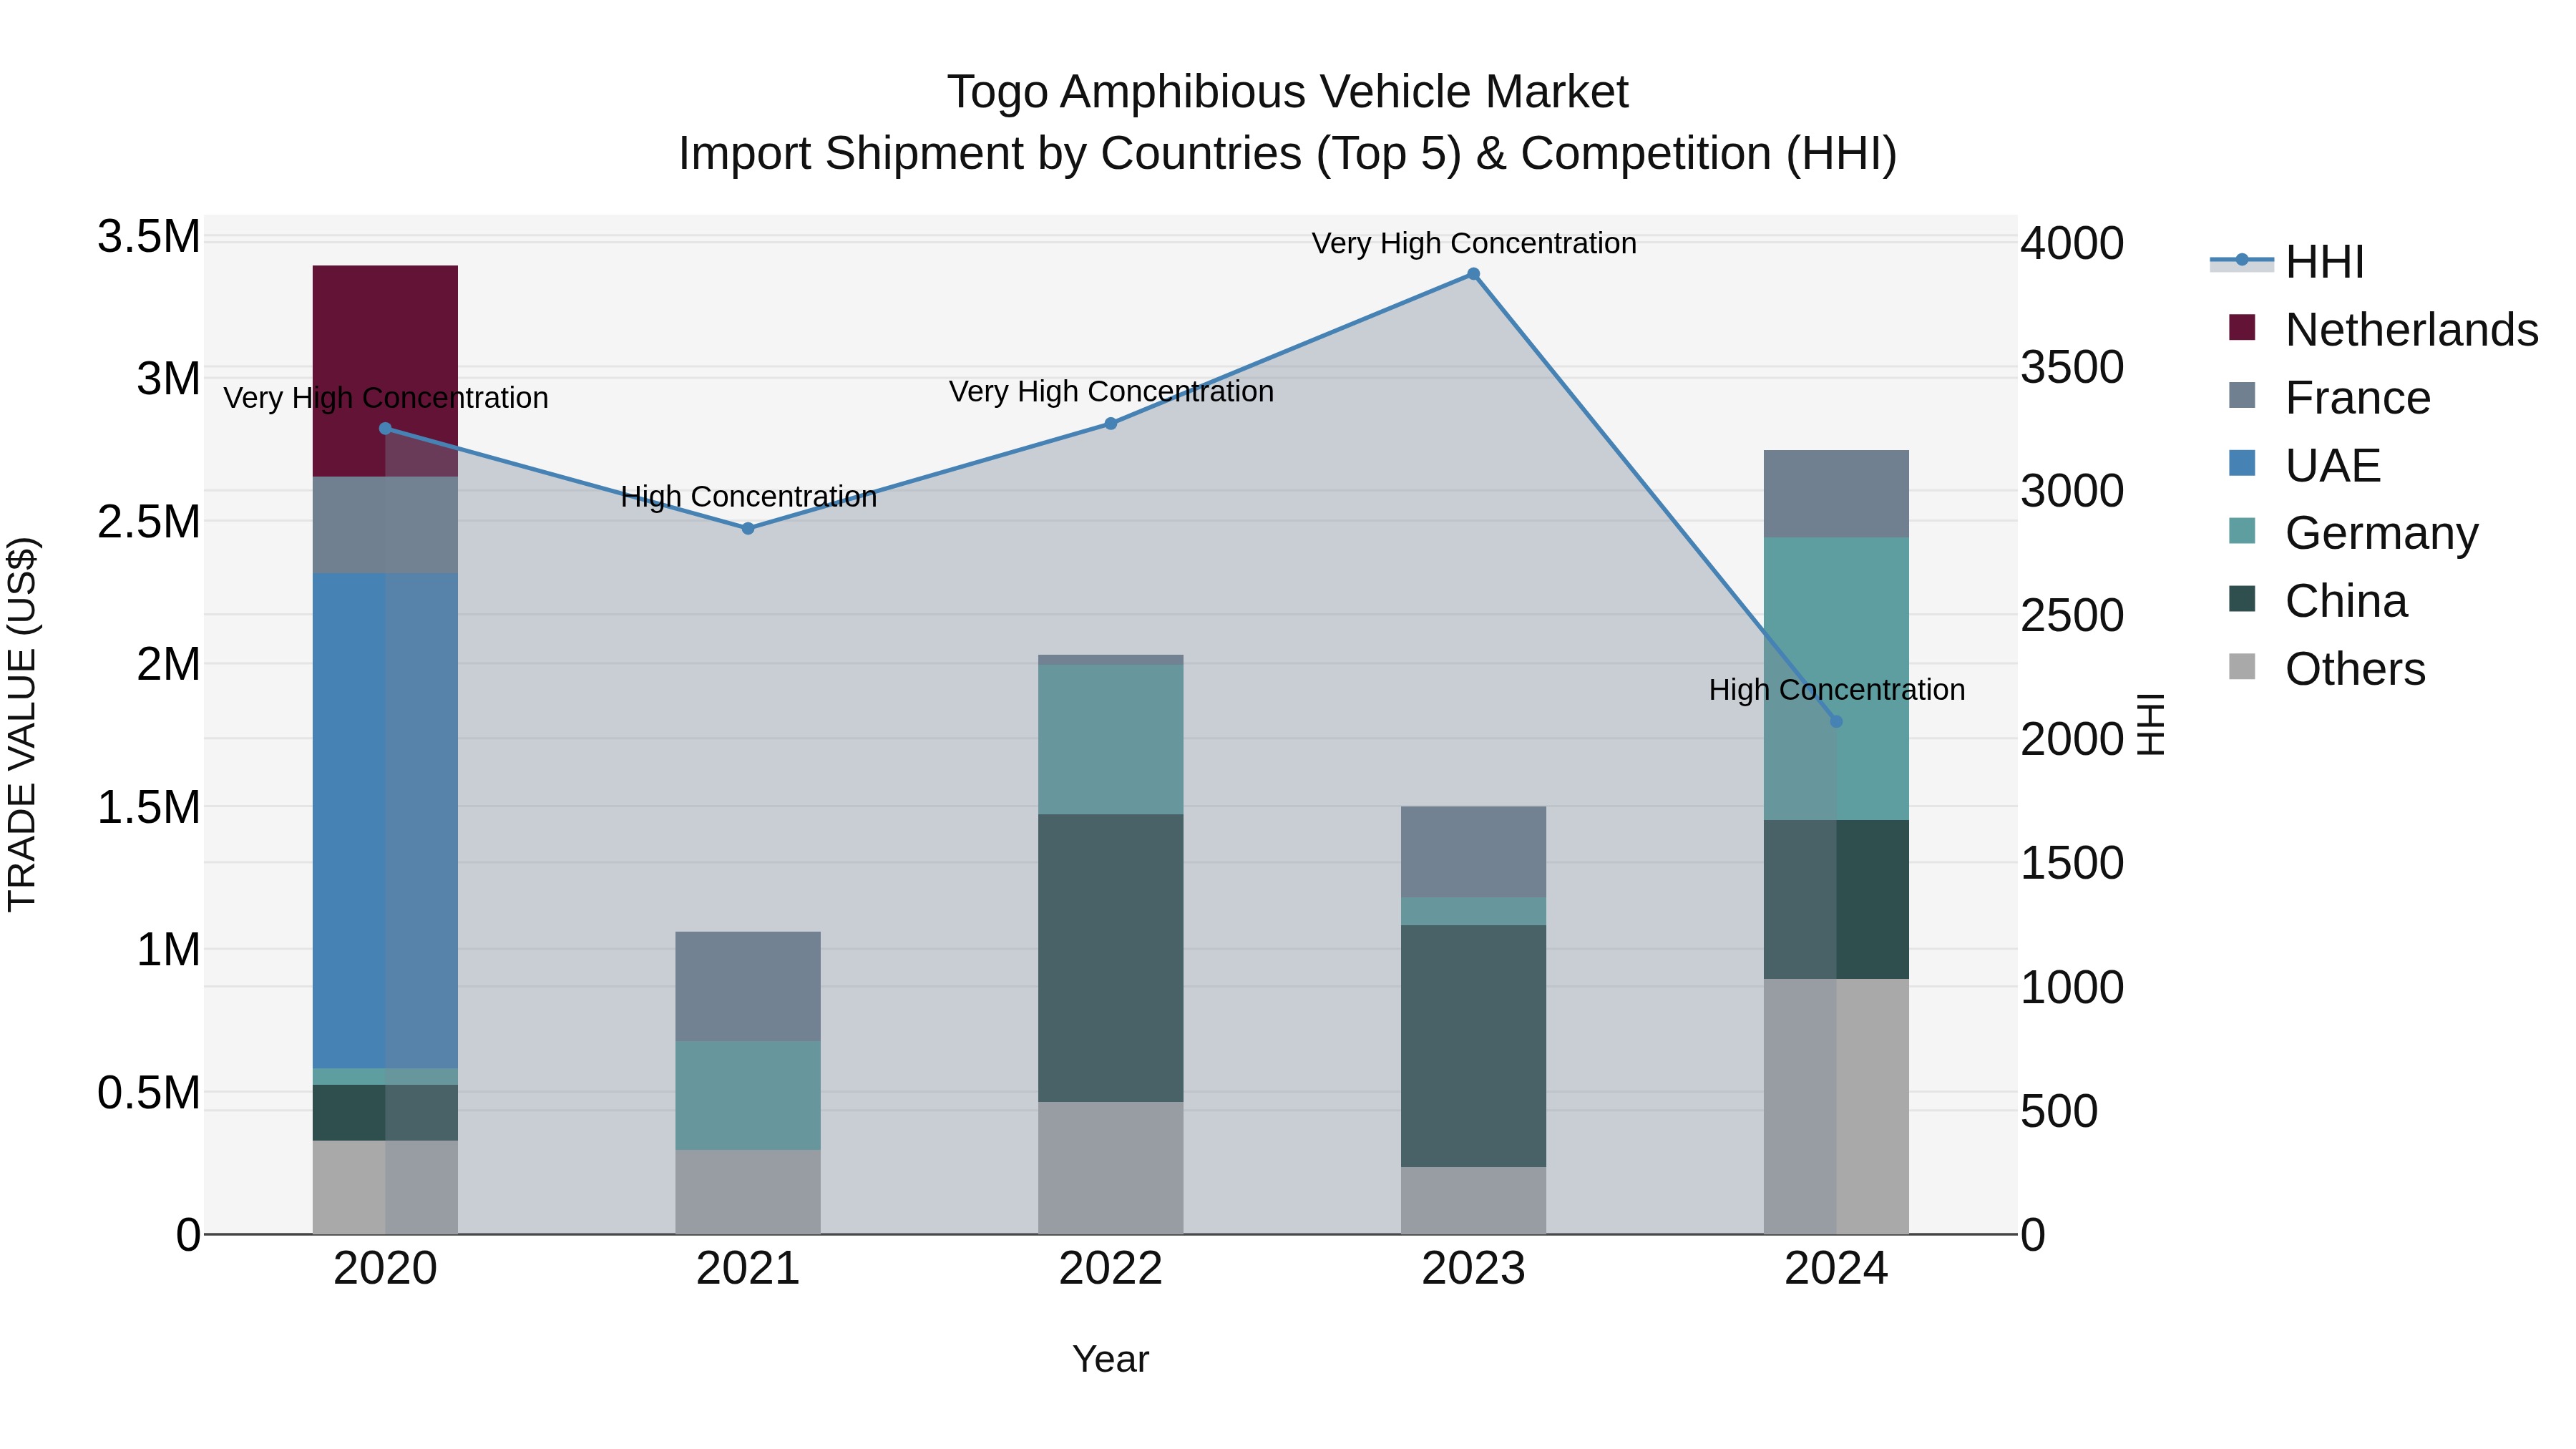Toggle UAE series in legend

point(2304,465)
